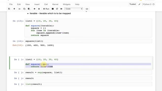The height and width of the screenshot is (91, 162).
Task: Restart the kernel icon
Action: [57, 9]
